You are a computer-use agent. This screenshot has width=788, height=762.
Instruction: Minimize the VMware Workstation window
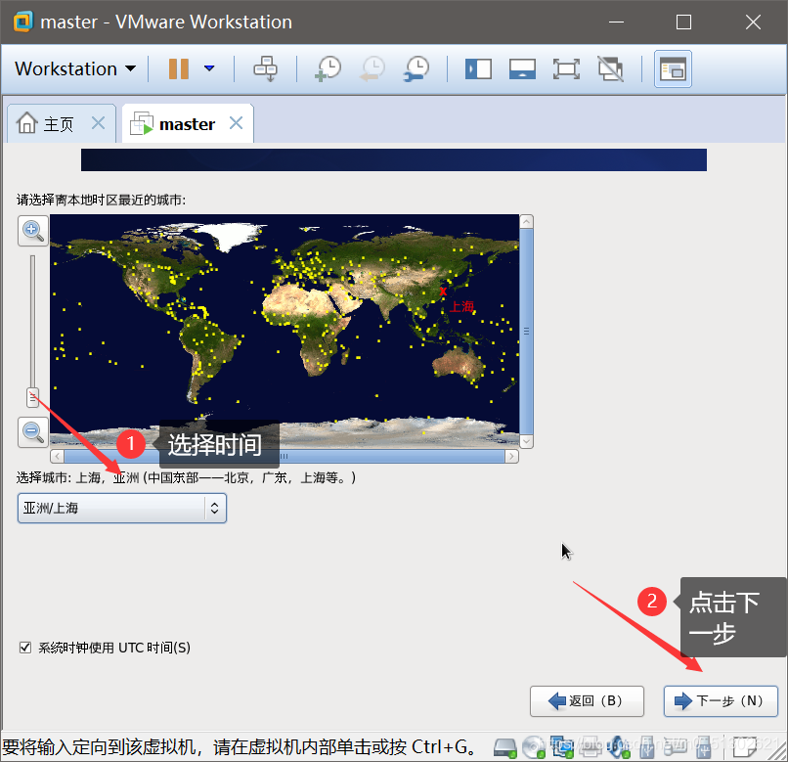point(617,22)
